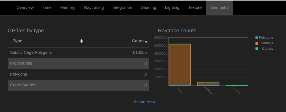Click the Subdivs legend label
Viewport: 286px width, 112px height.
267,43
